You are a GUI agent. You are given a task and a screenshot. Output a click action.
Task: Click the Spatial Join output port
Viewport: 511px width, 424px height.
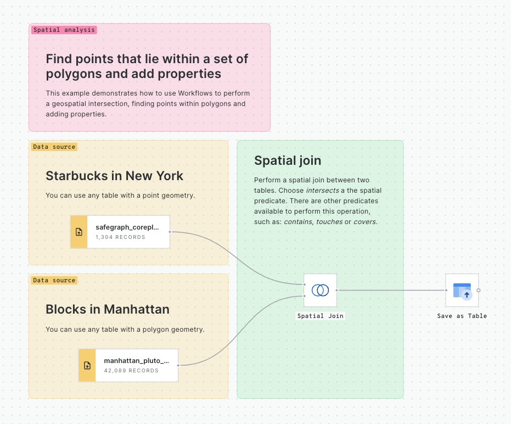(x=336, y=290)
